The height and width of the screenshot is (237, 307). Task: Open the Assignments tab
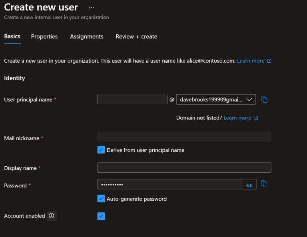[x=86, y=36]
